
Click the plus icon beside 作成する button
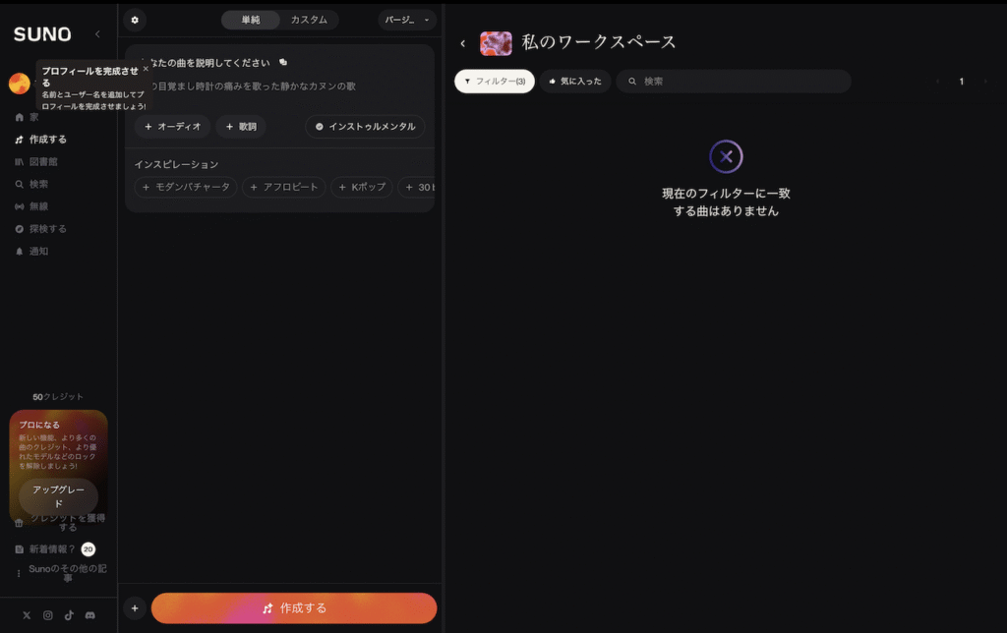coord(135,608)
